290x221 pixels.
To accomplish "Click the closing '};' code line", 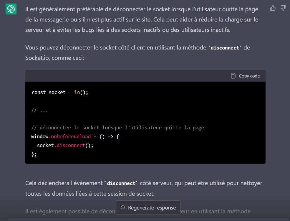I will point(34,154).
